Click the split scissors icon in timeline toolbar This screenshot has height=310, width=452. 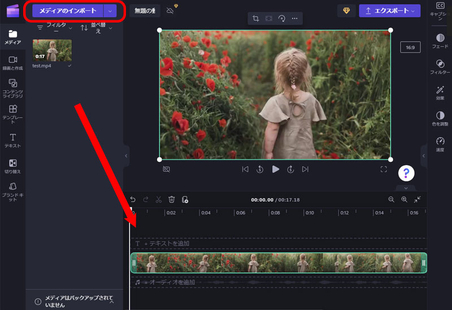click(159, 200)
